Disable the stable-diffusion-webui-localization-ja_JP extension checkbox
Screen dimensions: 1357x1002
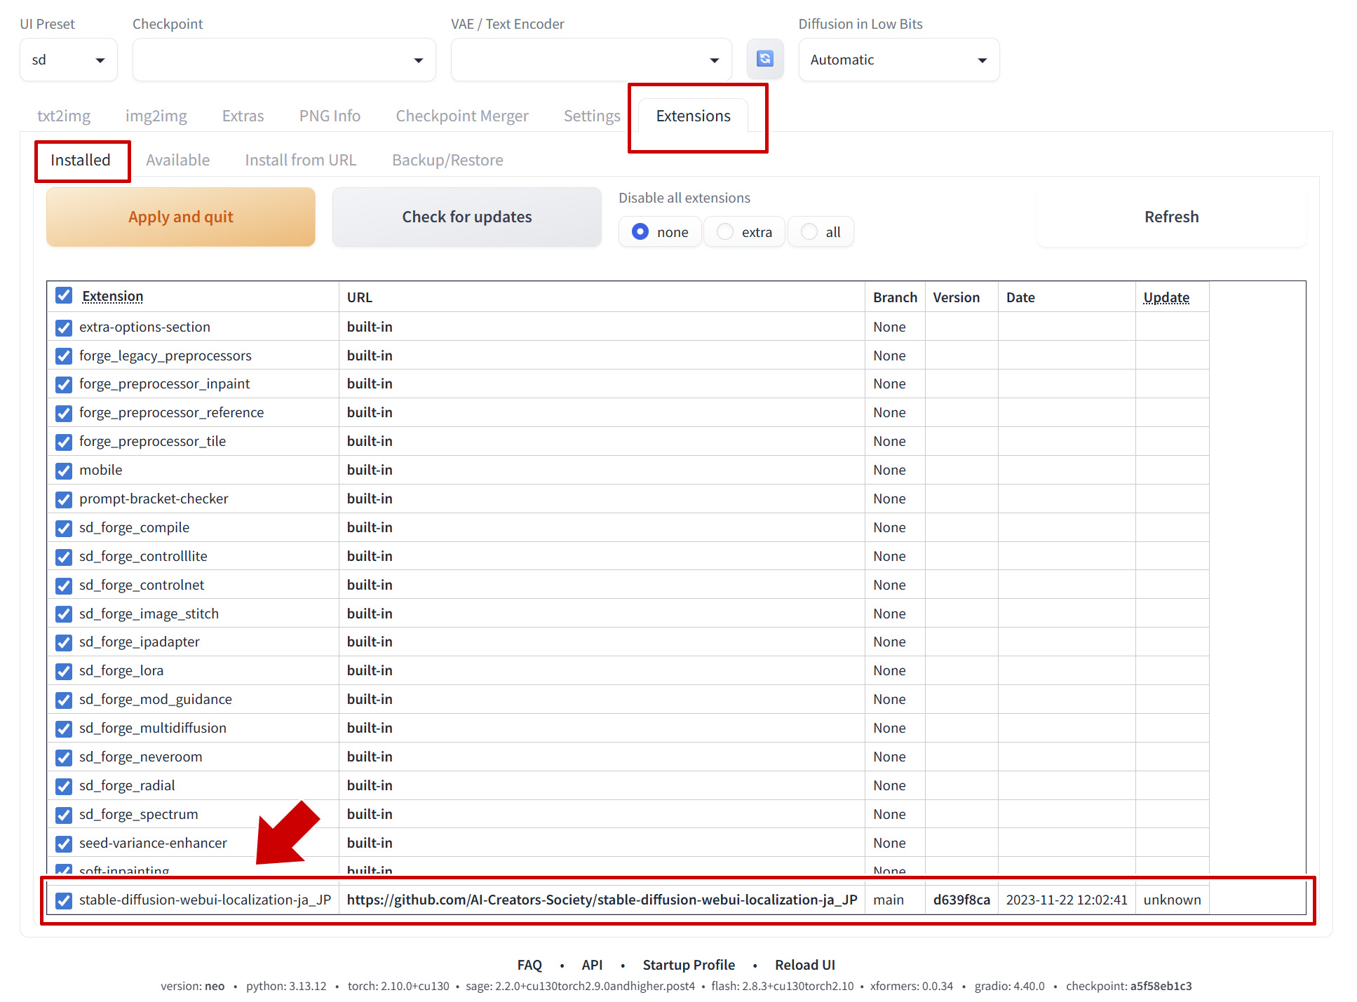pyautogui.click(x=64, y=900)
